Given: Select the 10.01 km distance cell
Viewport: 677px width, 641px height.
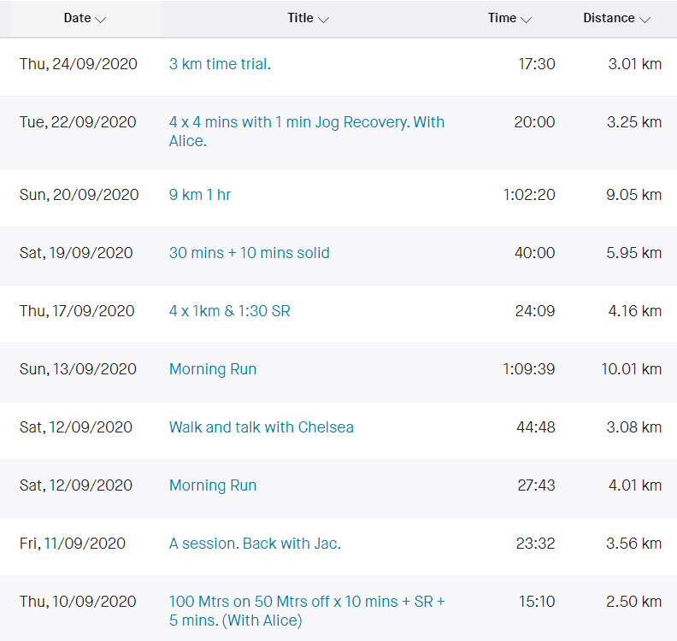Looking at the screenshot, I should [x=631, y=369].
